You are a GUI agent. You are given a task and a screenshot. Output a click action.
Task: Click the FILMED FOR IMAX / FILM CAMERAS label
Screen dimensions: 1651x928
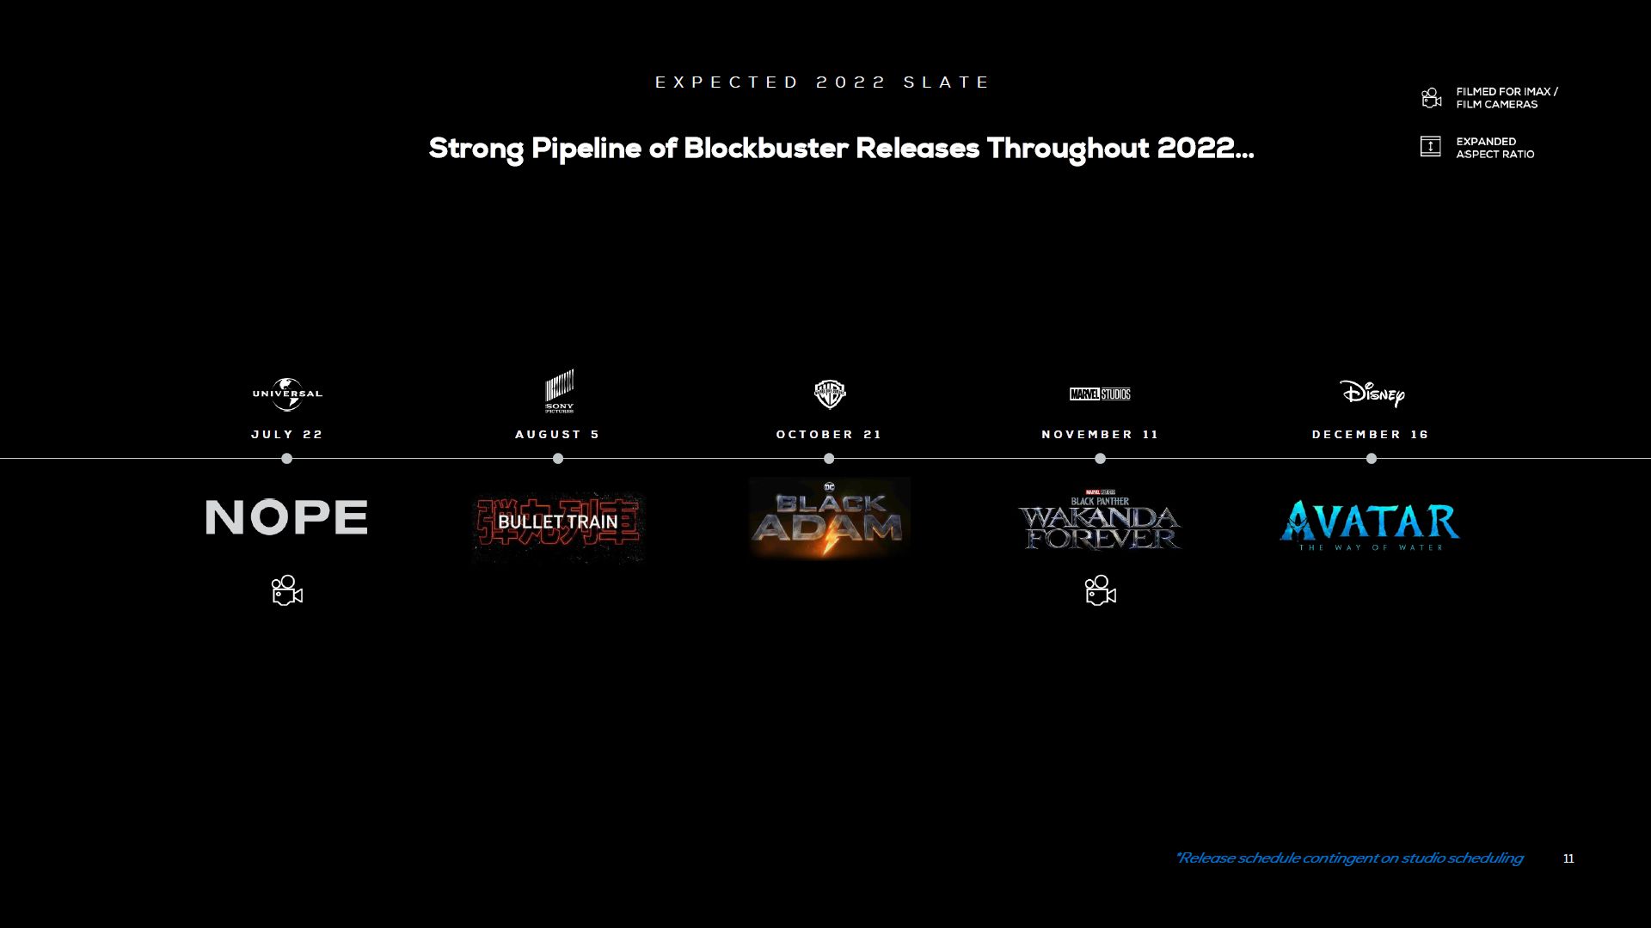tap(1507, 98)
